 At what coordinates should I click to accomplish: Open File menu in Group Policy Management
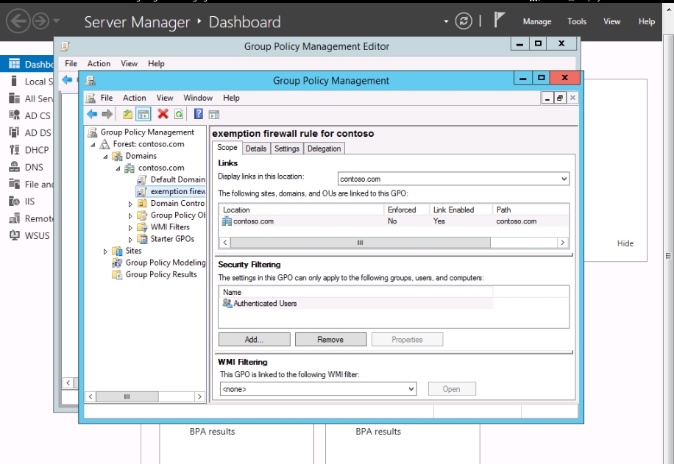coord(106,98)
